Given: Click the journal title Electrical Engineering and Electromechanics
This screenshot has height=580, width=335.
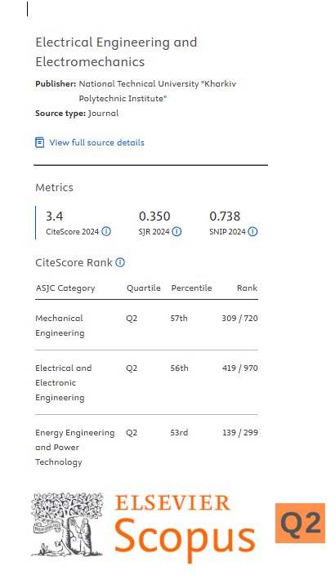Looking at the screenshot, I should pyautogui.click(x=116, y=51).
